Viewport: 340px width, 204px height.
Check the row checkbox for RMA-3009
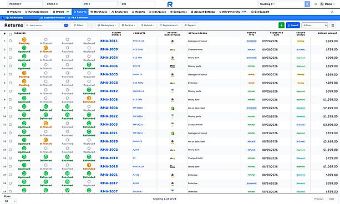tap(10, 49)
